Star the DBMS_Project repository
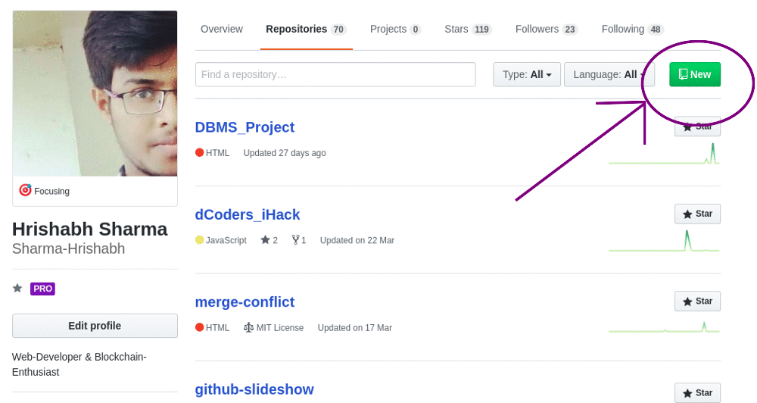 [698, 127]
